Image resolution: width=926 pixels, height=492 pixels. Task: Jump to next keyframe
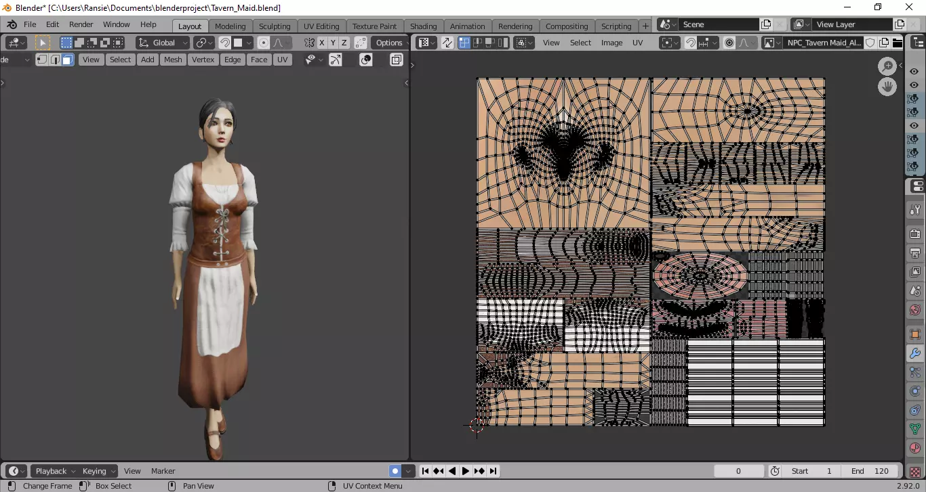click(479, 471)
